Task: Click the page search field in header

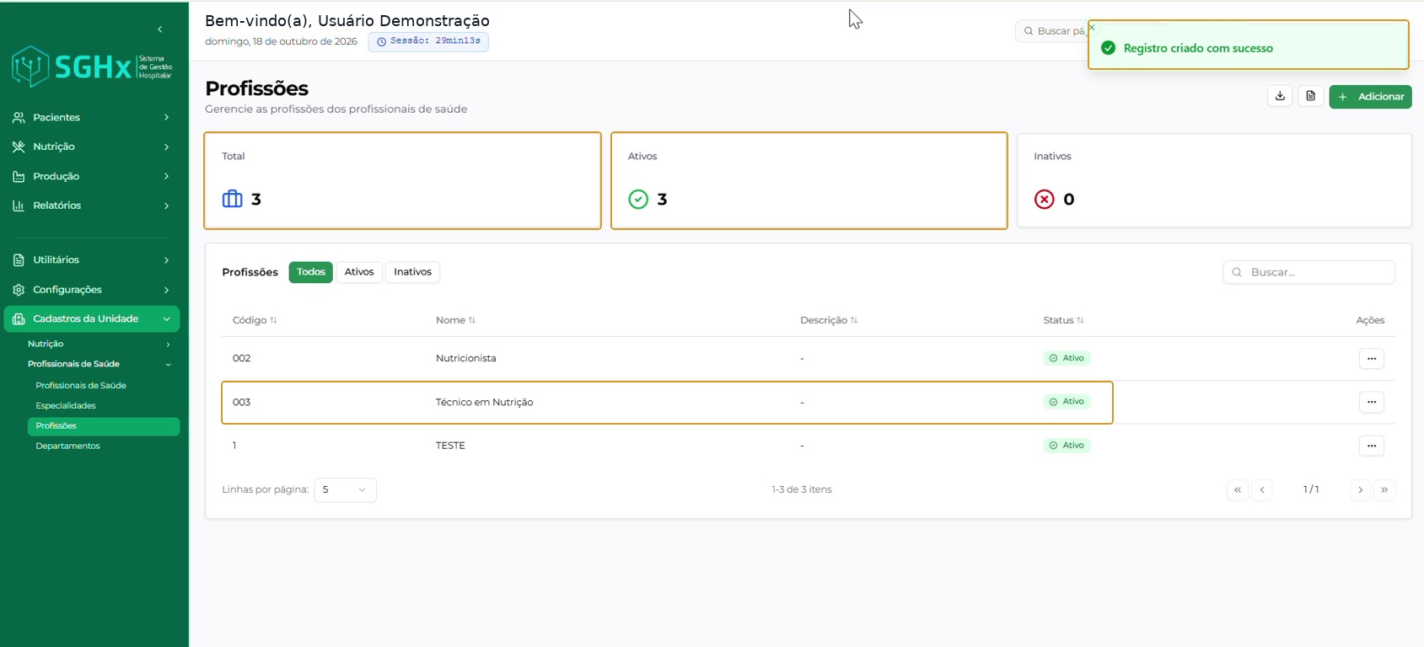Action: 1052,31
